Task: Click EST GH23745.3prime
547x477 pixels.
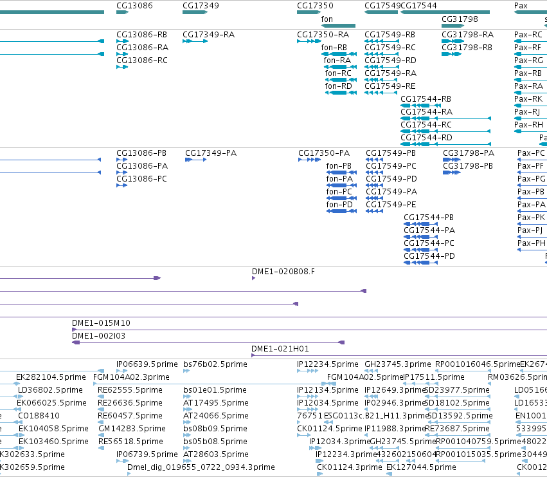Action: tap(398, 364)
